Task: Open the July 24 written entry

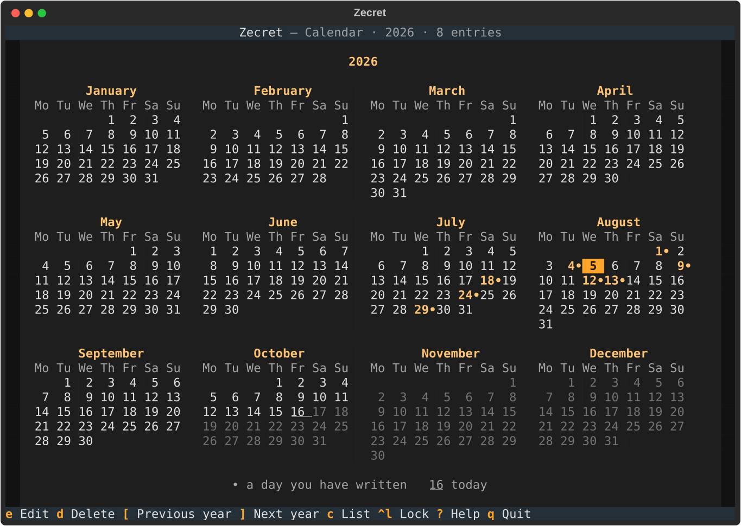Action: pos(468,295)
